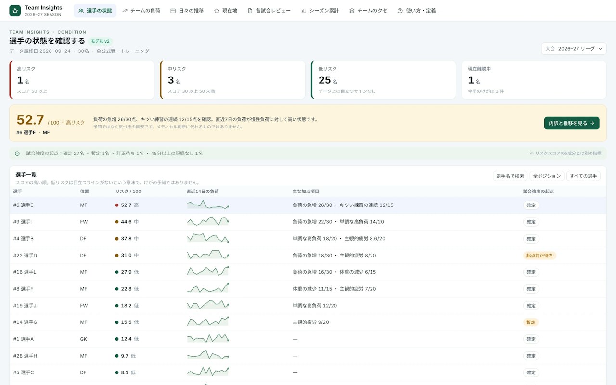Open the すべての選手 filter dropdown

(583, 176)
